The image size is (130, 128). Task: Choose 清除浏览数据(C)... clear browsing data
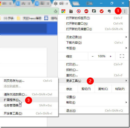(x=29, y=94)
